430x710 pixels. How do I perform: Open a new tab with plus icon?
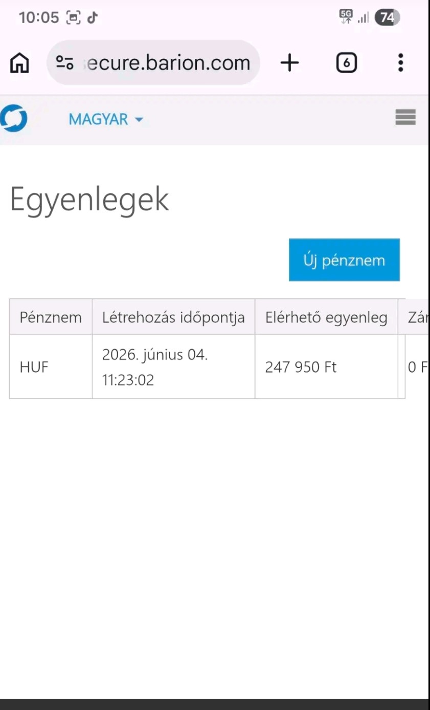click(x=289, y=63)
